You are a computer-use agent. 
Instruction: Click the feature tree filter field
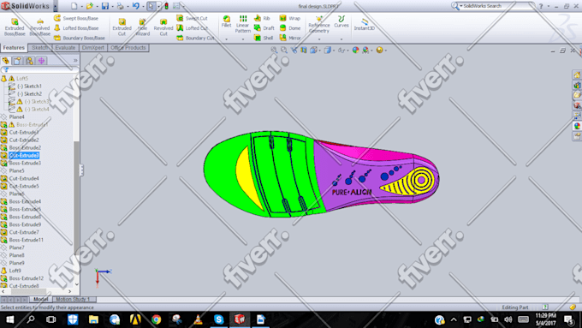pyautogui.click(x=39, y=69)
